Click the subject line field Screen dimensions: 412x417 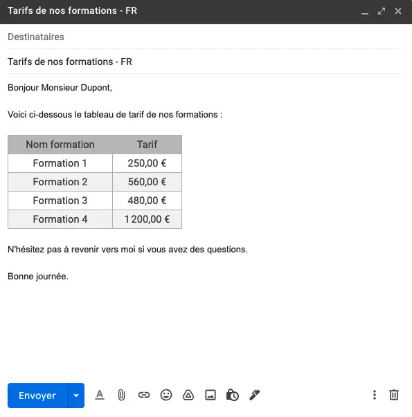[204, 62]
